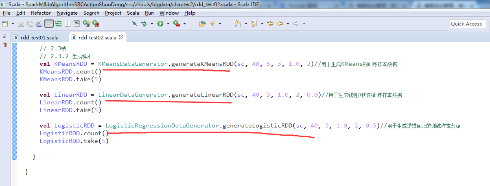Screen dimensions: 490x186
Task: Click the green striped lines toolbar icon
Action: (x=58, y=24)
